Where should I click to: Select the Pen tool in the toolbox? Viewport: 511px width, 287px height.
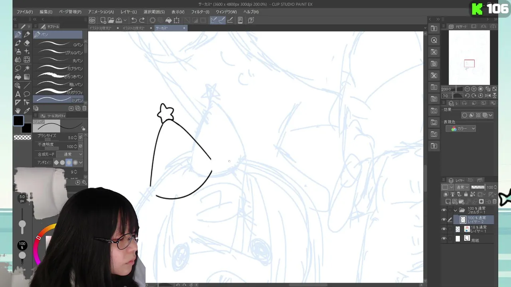coord(18,35)
